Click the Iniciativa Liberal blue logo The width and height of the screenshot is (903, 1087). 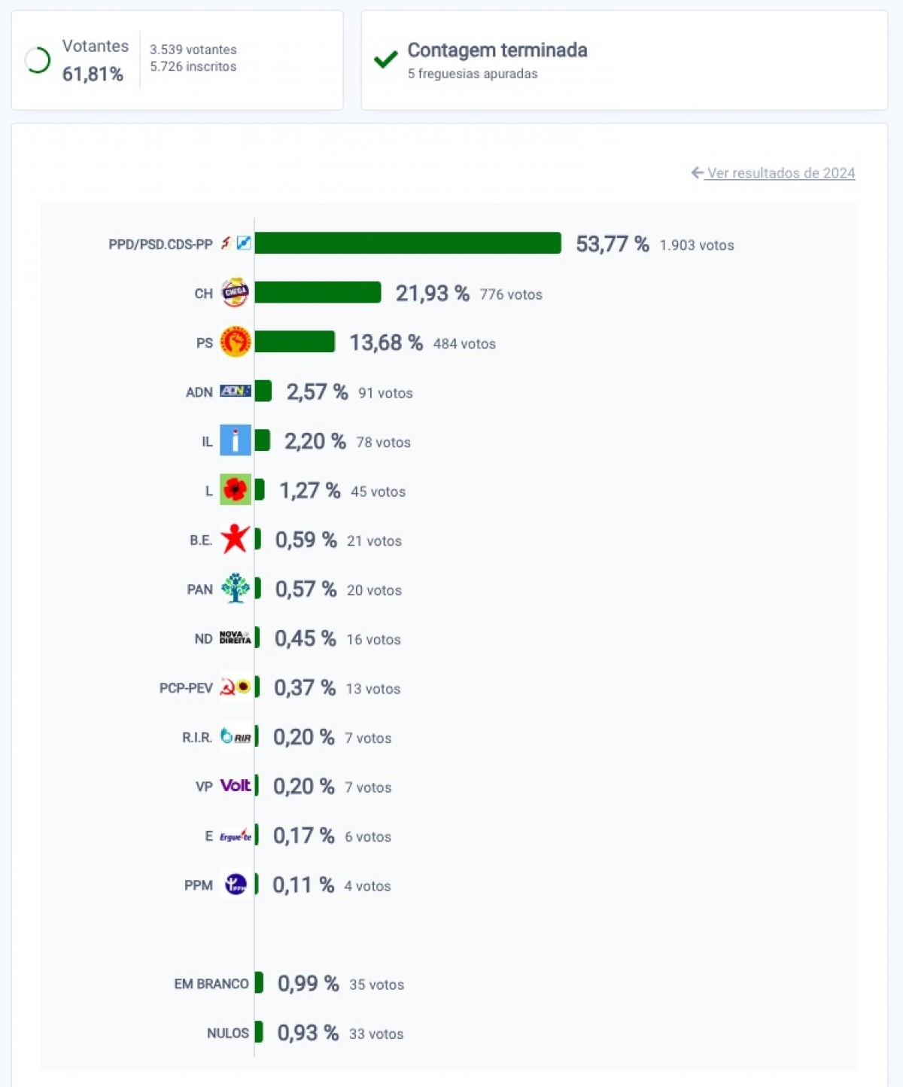pyautogui.click(x=235, y=440)
